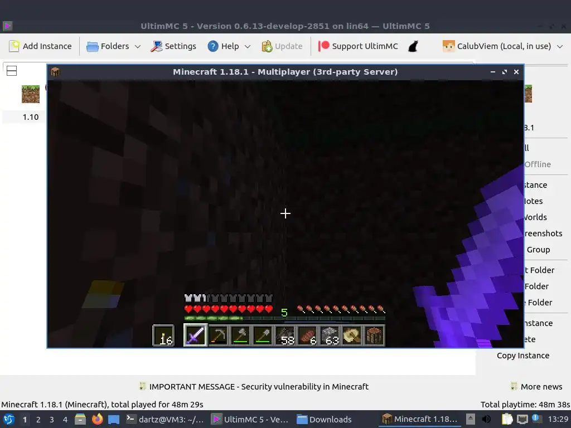Image resolution: width=571 pixels, height=428 pixels.
Task: Select the 58-count block stack slot
Action: click(x=285, y=335)
